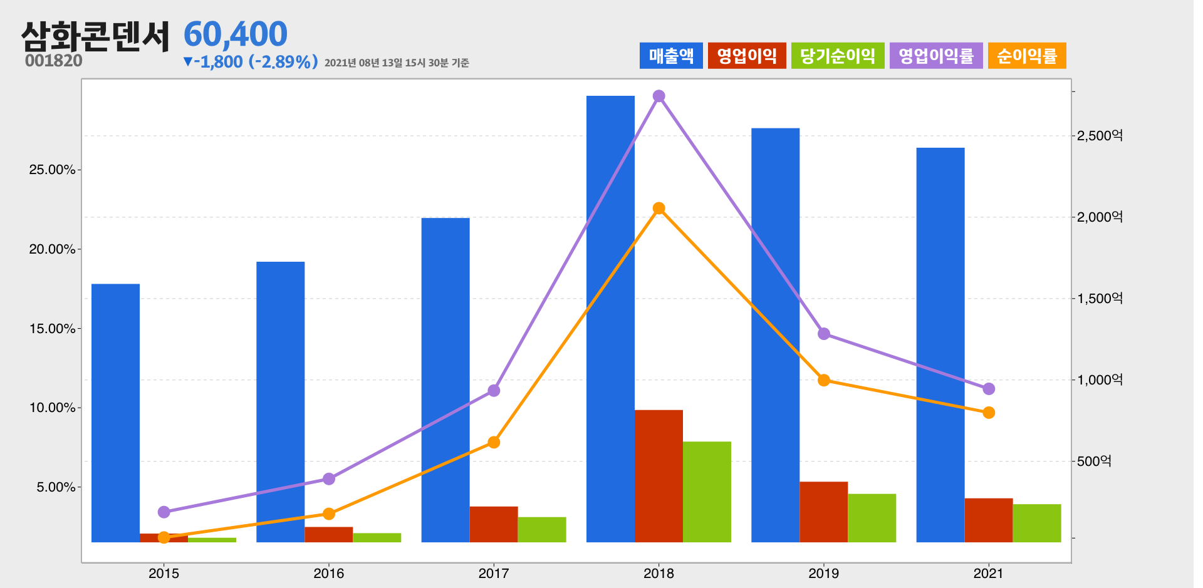The image size is (1203, 588).
Task: Click the 2015 x-axis label
Action: coord(164,573)
